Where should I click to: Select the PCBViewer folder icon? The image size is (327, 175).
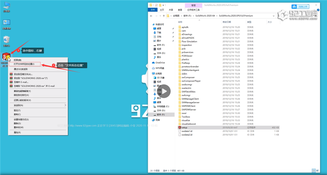click(x=180, y=56)
